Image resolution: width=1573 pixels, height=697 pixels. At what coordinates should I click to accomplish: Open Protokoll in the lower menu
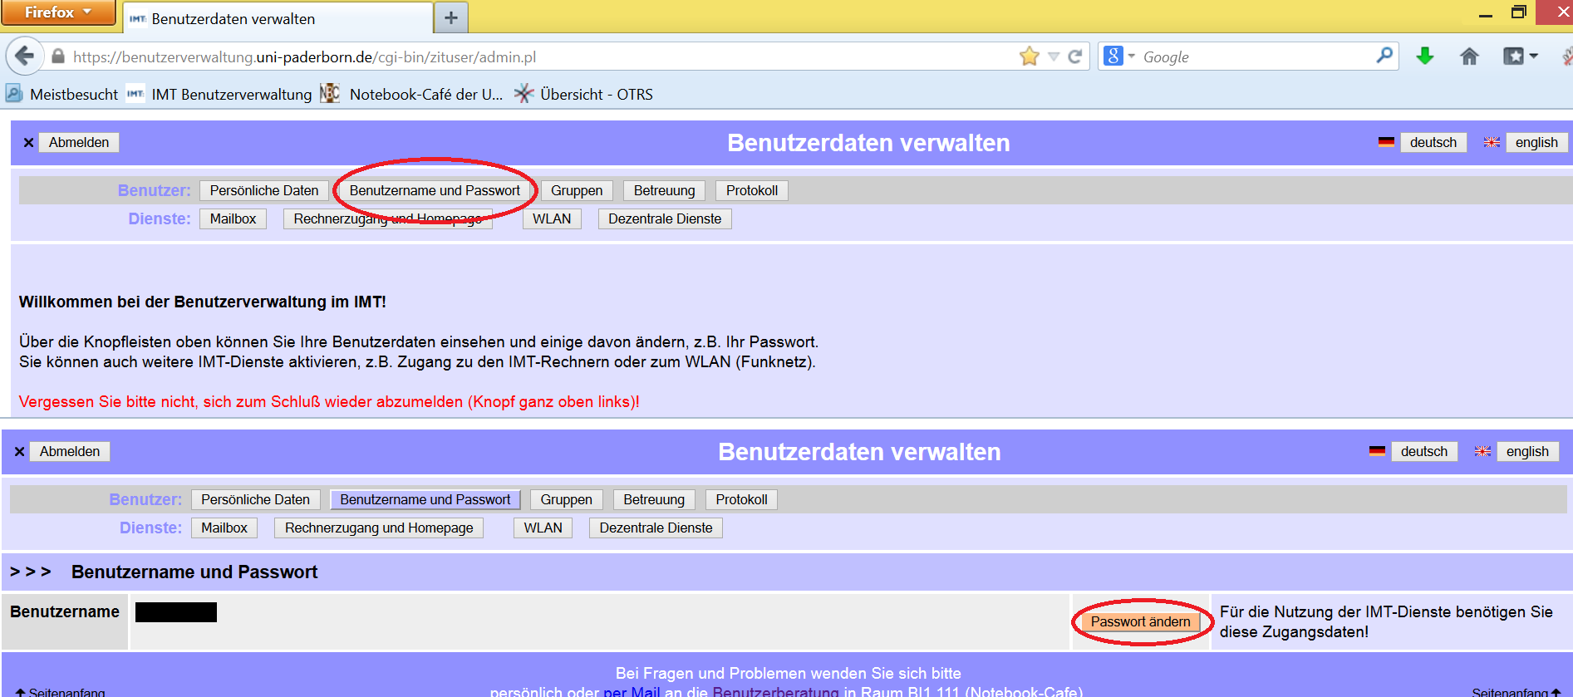point(741,499)
